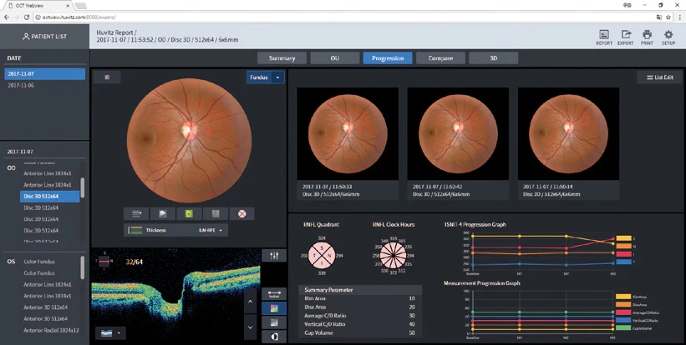
Task: Toggle VerticalCDRatio legend in measurement graph
Action: coord(638,320)
